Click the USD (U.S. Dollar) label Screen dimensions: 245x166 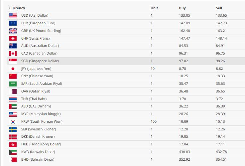point(35,16)
